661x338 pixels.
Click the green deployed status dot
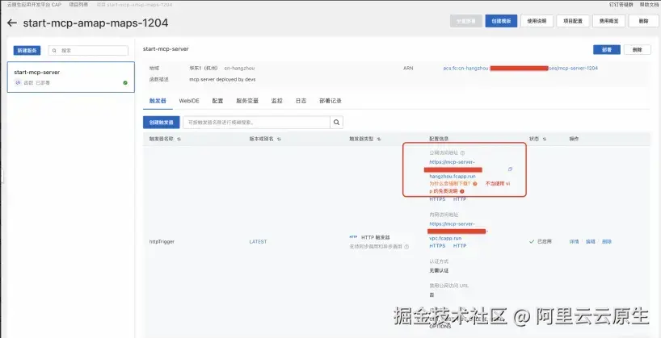pyautogui.click(x=125, y=83)
